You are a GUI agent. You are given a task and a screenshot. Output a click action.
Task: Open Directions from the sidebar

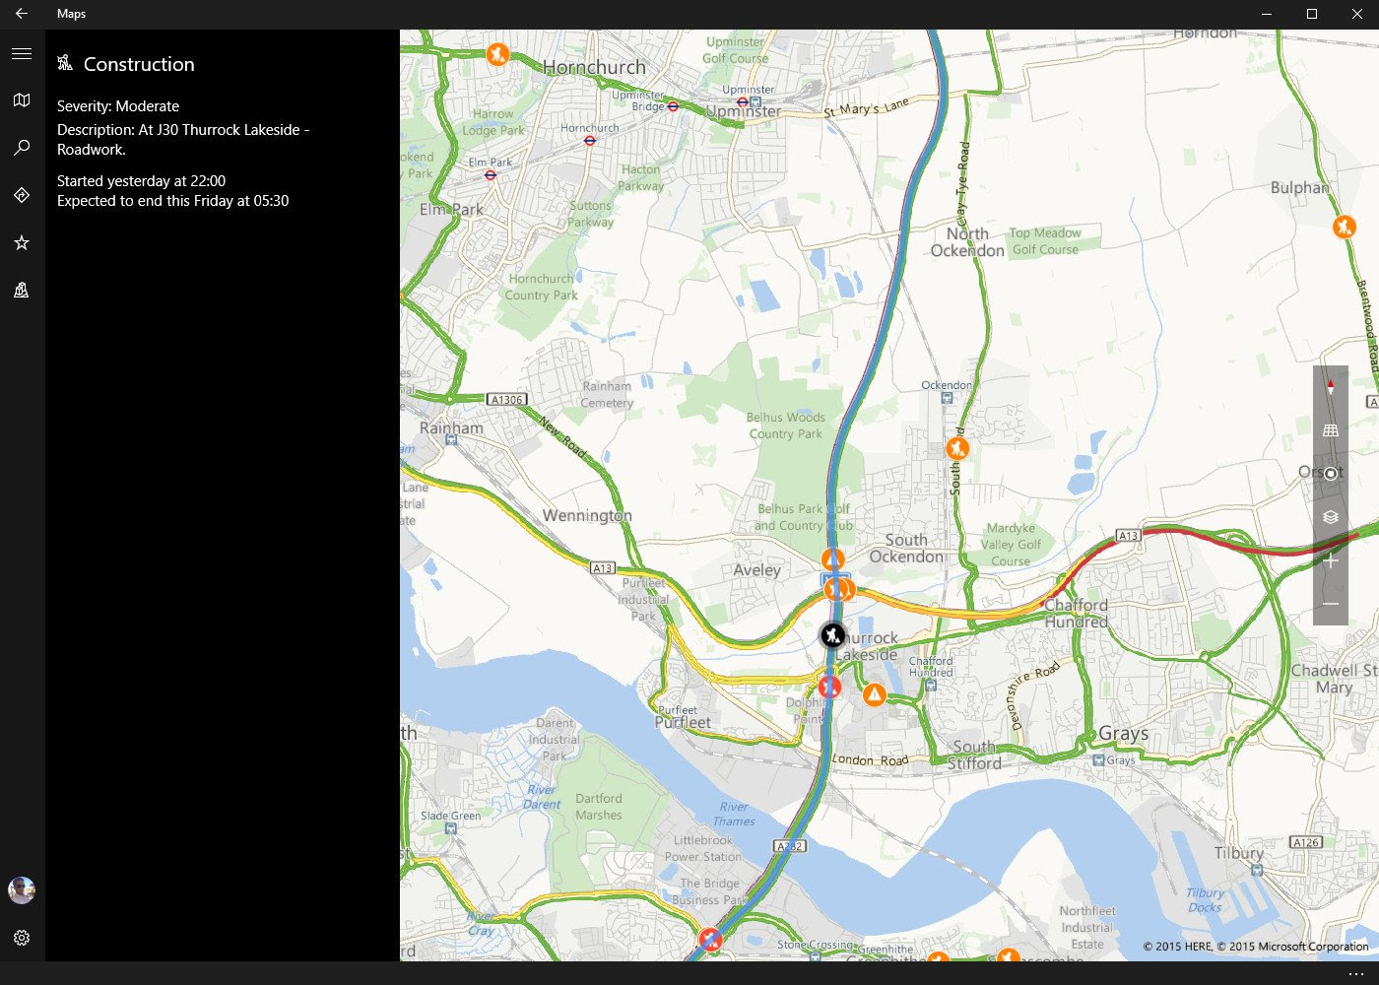22,195
